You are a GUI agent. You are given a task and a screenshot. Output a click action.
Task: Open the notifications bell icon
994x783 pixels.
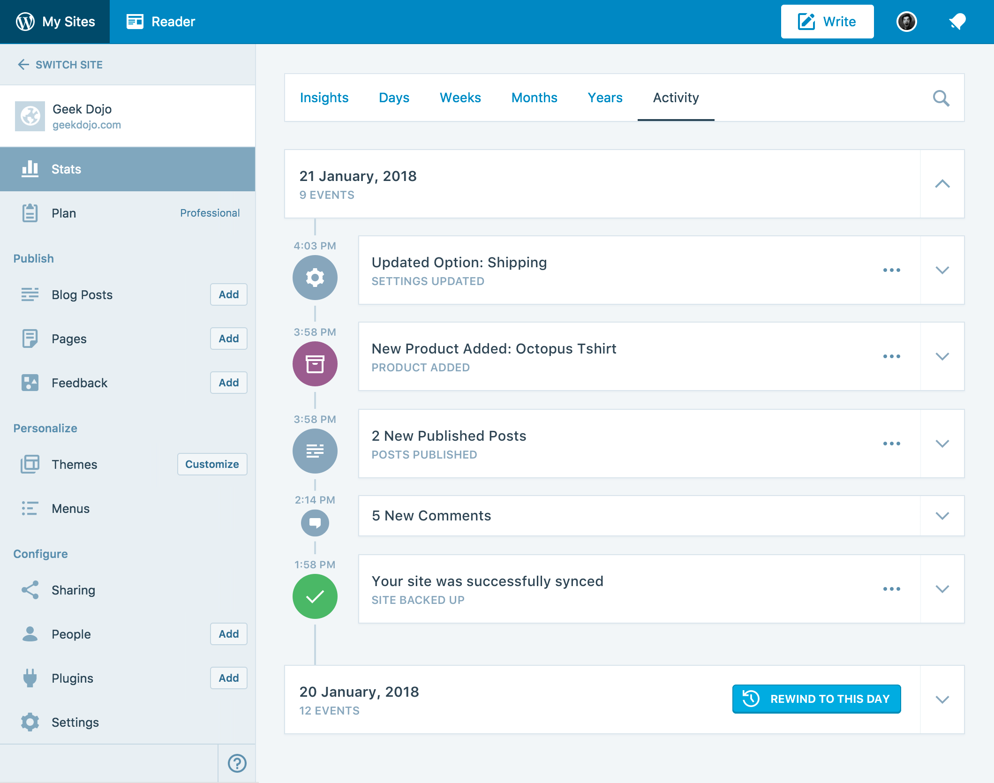point(957,22)
